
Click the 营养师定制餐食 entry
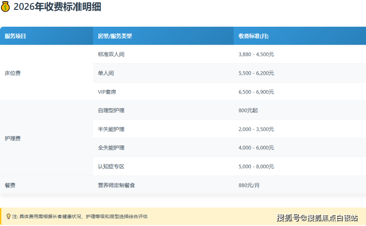[116, 185]
